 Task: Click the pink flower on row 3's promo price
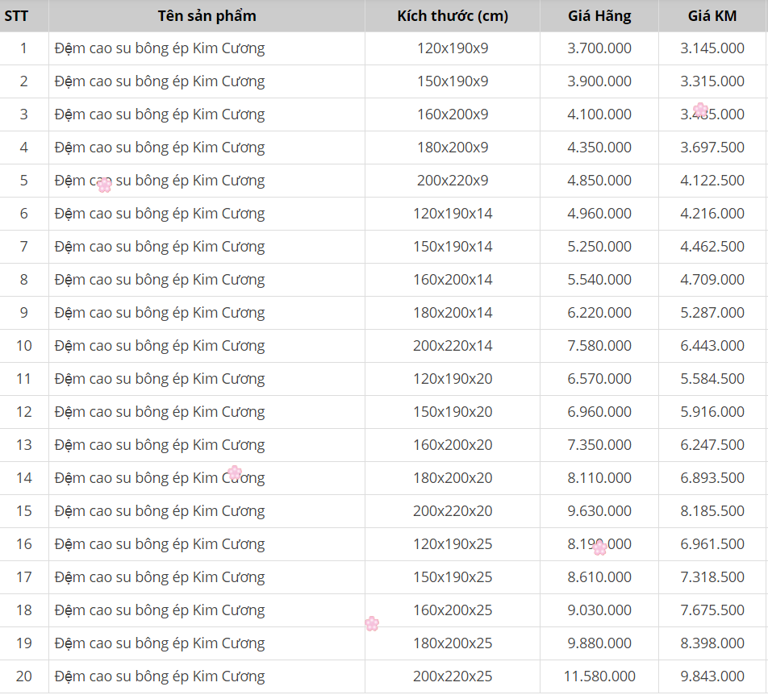(700, 110)
